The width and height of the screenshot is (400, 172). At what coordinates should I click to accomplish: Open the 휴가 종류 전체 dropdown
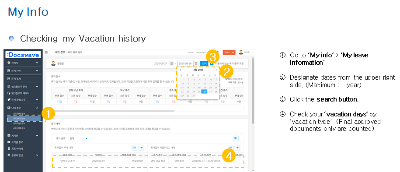point(79,138)
